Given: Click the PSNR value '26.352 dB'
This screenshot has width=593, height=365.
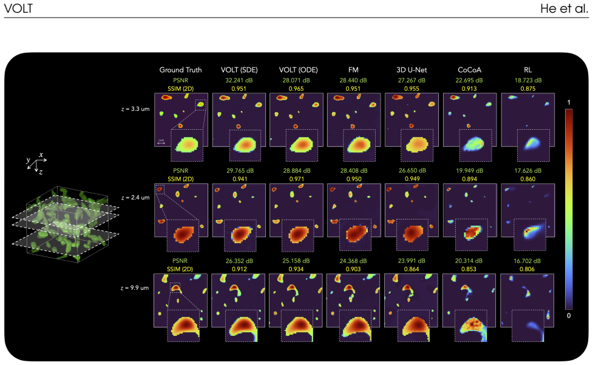Looking at the screenshot, I should click(x=239, y=261).
